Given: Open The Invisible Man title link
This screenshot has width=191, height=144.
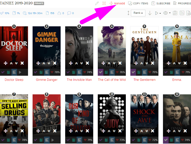Looking at the screenshot, I should pyautogui.click(x=79, y=80).
